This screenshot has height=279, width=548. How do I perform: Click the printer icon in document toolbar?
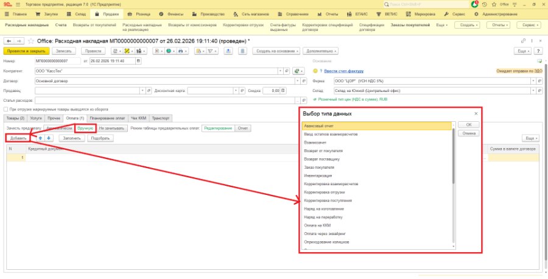click(180, 51)
